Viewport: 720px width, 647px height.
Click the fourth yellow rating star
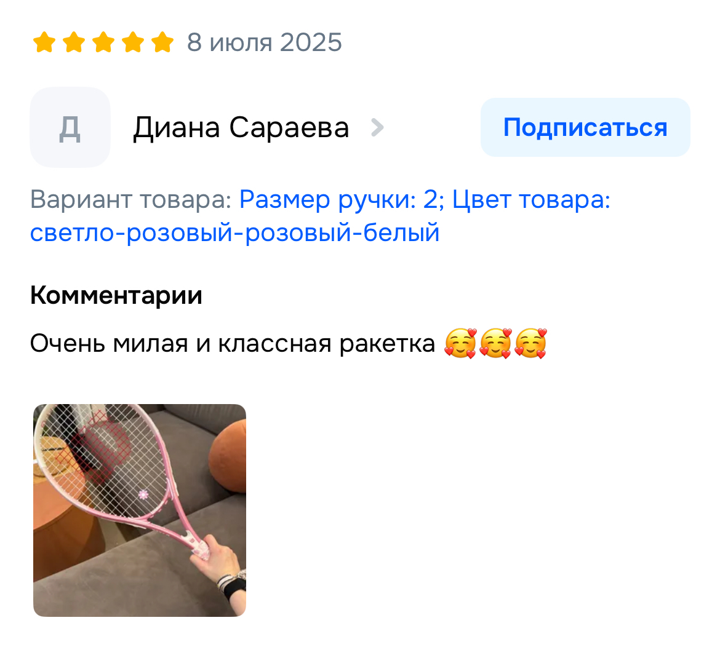click(133, 42)
